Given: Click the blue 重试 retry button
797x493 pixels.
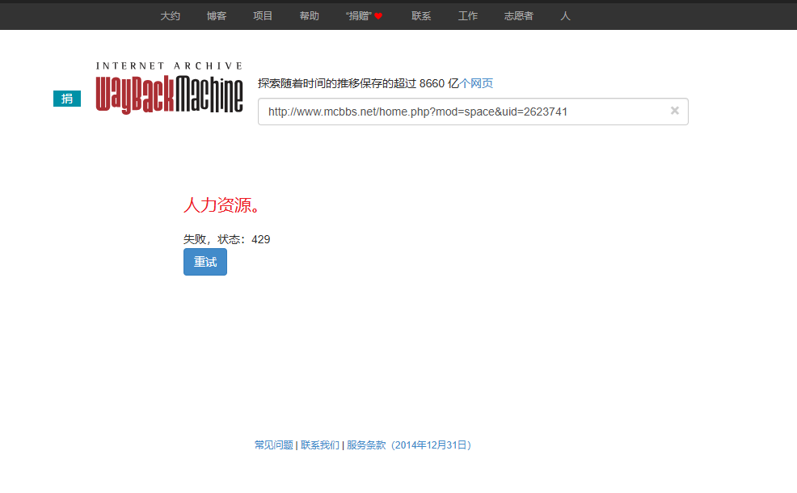Looking at the screenshot, I should [x=205, y=262].
